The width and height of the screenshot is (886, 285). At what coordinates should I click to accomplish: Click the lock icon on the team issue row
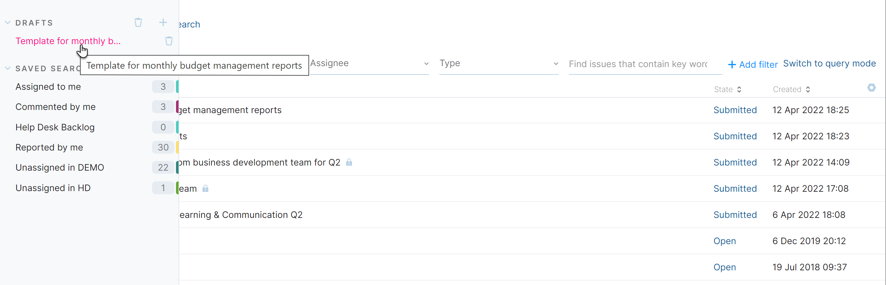tap(206, 188)
